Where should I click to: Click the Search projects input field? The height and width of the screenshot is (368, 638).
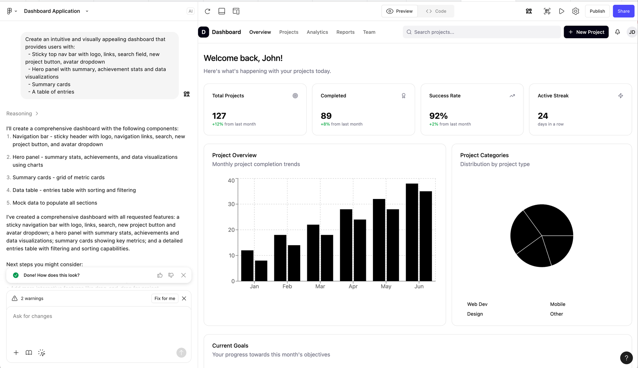click(x=482, y=32)
